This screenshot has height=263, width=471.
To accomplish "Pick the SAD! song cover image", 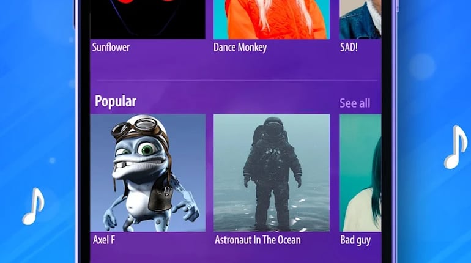I will click(360, 19).
